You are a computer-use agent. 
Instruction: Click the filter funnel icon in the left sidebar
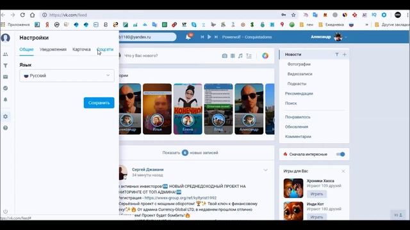point(6,65)
